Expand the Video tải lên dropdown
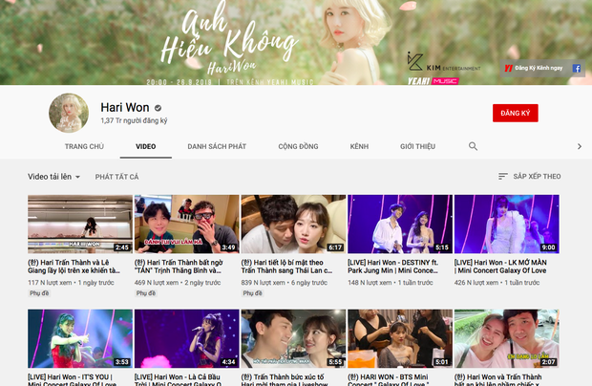 coord(54,177)
